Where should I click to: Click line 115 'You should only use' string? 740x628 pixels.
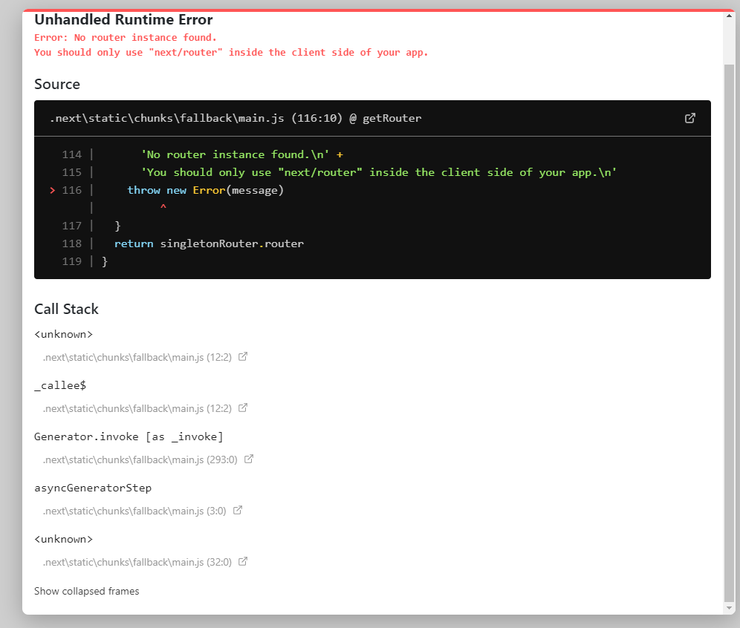click(378, 172)
